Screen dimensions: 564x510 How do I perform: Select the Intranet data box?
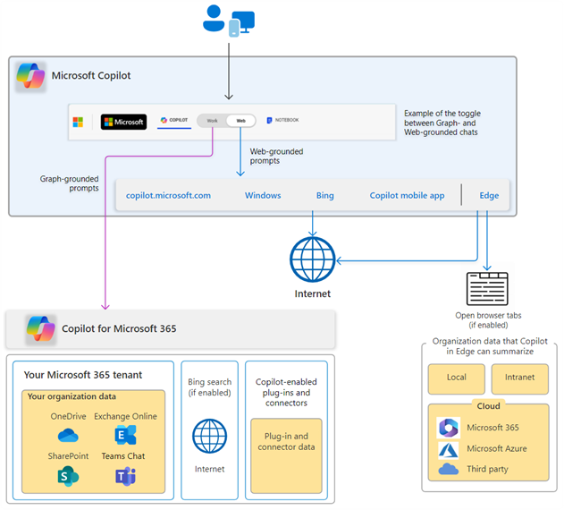pos(520,378)
